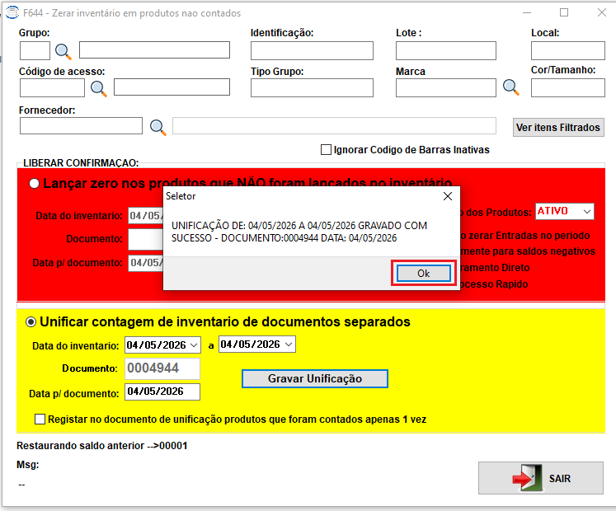Click the Grupo search magnifier icon
This screenshot has width=616, height=511.
pos(63,51)
